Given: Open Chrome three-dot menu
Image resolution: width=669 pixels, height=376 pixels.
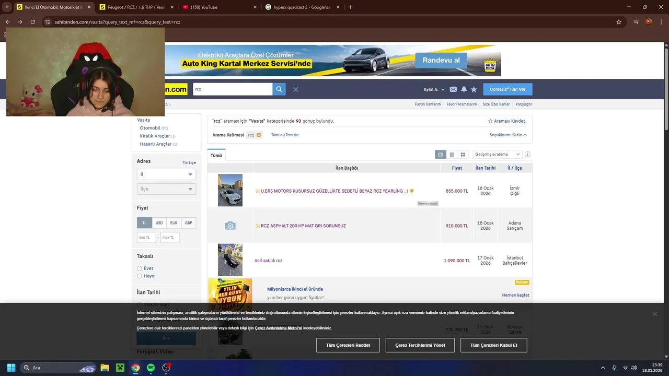Looking at the screenshot, I should pyautogui.click(x=661, y=22).
